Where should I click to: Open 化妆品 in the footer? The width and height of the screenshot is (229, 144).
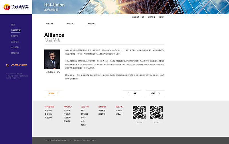tap(84, 125)
